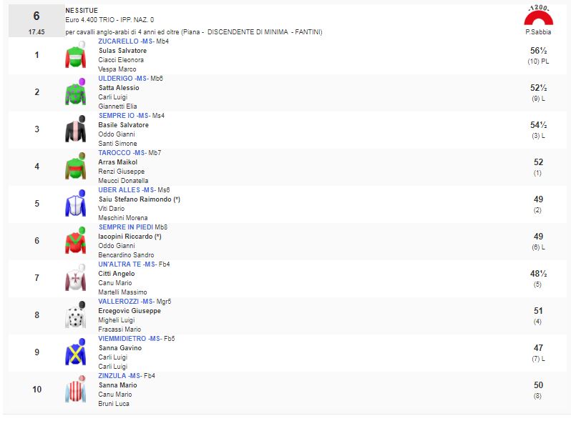Click Zinzula's red and white striped silk

point(75,390)
